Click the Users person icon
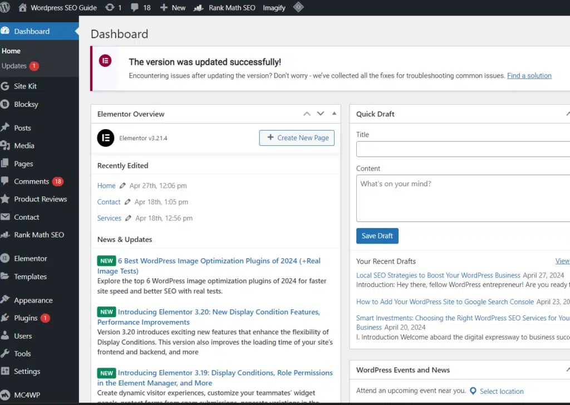Screen dimensions: 570x405 (5, 335)
